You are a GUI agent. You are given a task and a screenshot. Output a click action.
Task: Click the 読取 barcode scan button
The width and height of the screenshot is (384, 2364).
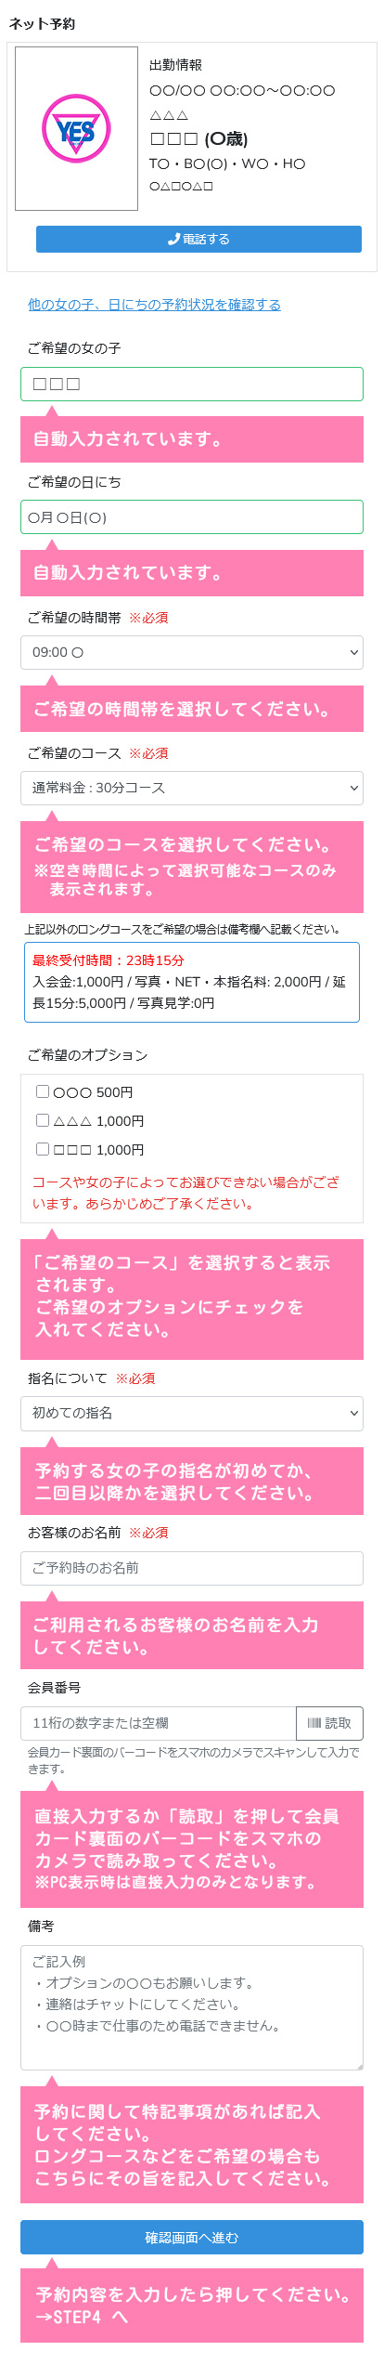tap(329, 1723)
